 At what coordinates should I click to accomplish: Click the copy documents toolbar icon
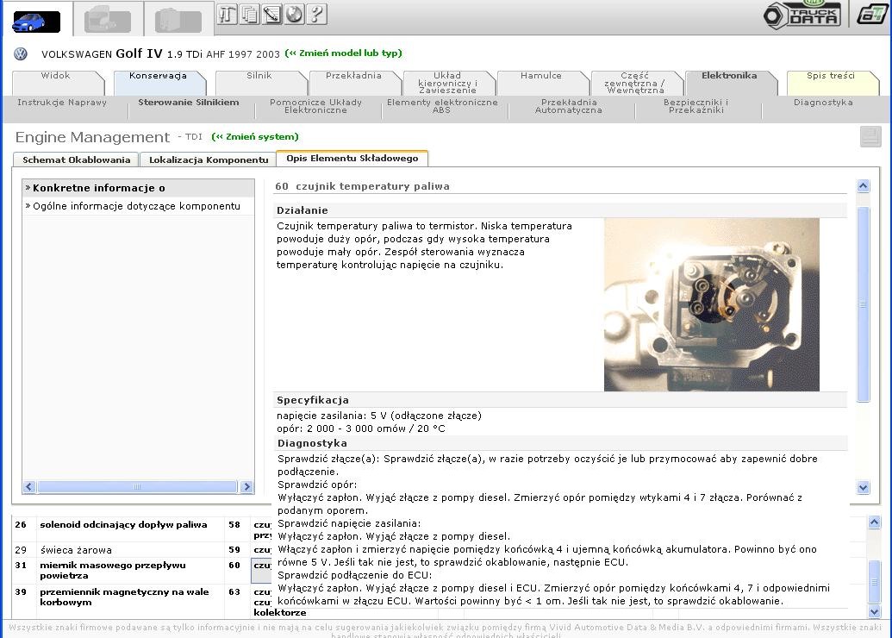pyautogui.click(x=249, y=14)
